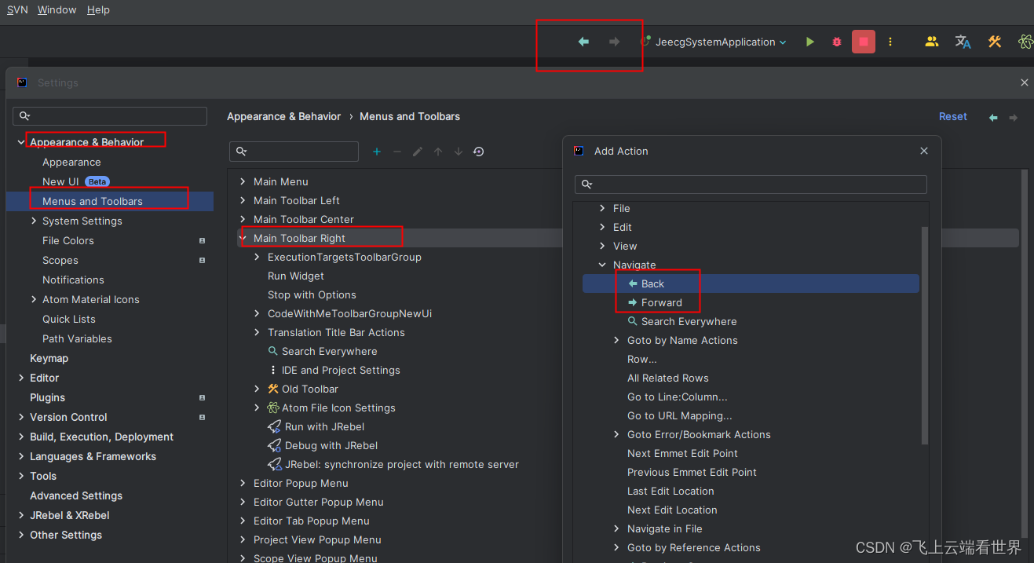
Task: Click the Move Down arrow above the toolbar list
Action: coord(459,152)
